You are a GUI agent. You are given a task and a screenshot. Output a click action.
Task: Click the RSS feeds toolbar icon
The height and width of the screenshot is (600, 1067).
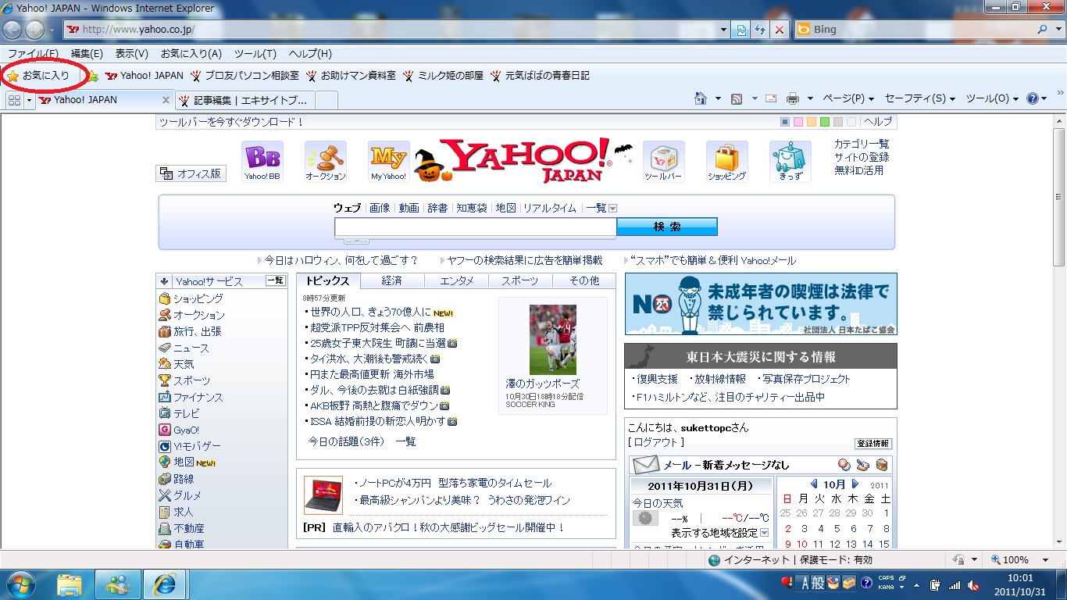coord(736,98)
